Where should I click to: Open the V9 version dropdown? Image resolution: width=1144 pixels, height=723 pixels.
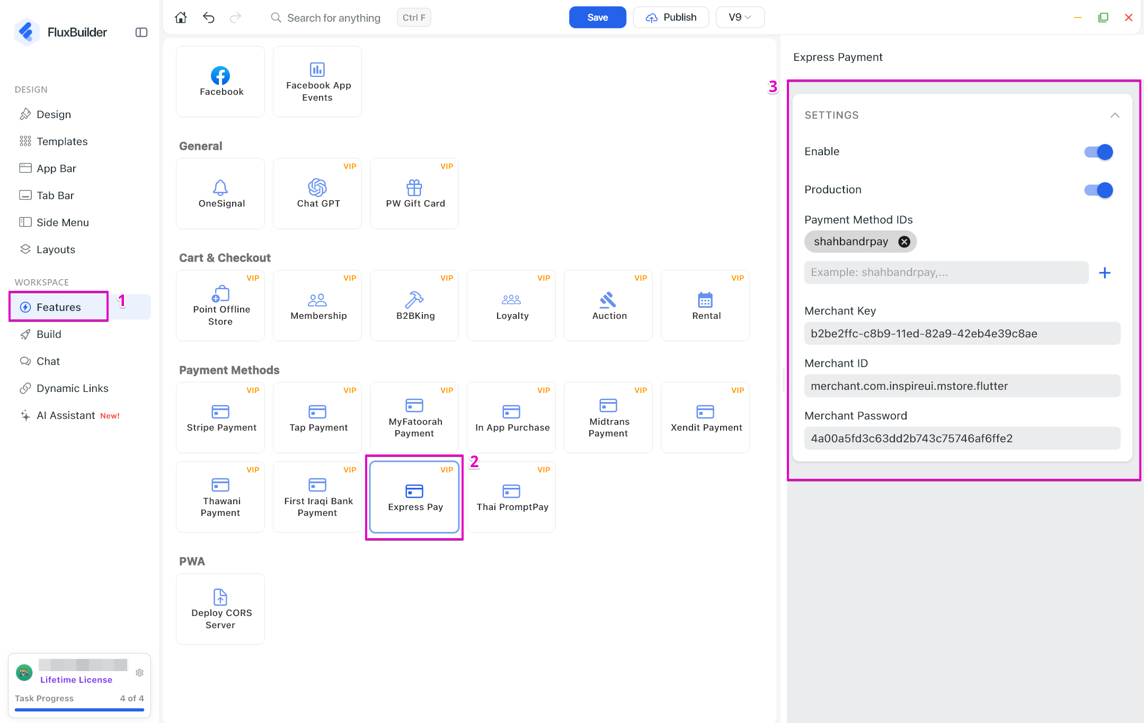(x=740, y=17)
